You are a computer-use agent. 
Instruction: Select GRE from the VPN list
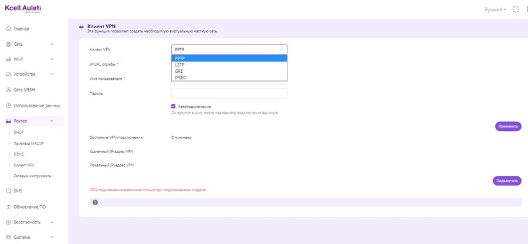coord(179,71)
